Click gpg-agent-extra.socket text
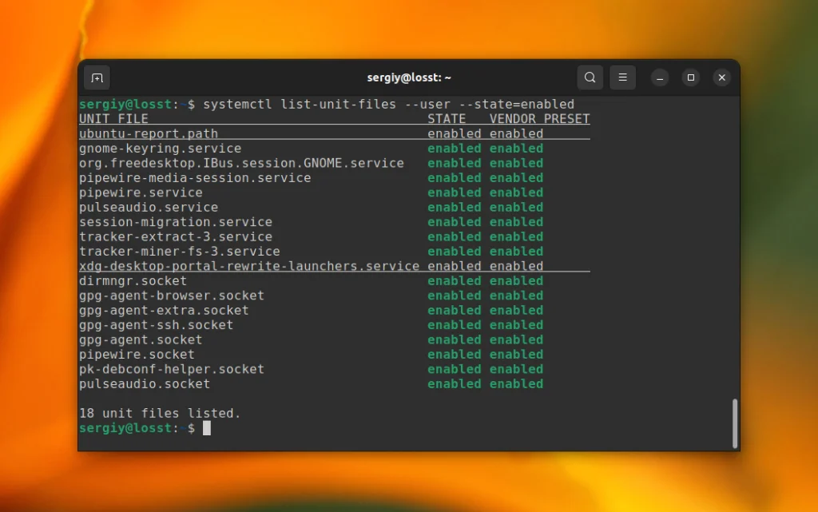The width and height of the screenshot is (818, 512). coord(164,310)
